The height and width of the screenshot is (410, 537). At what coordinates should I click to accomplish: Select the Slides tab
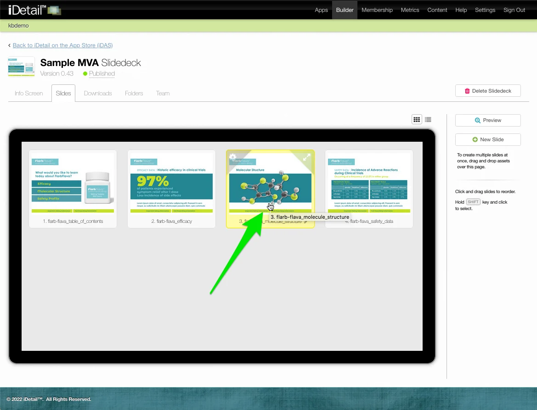pos(63,94)
